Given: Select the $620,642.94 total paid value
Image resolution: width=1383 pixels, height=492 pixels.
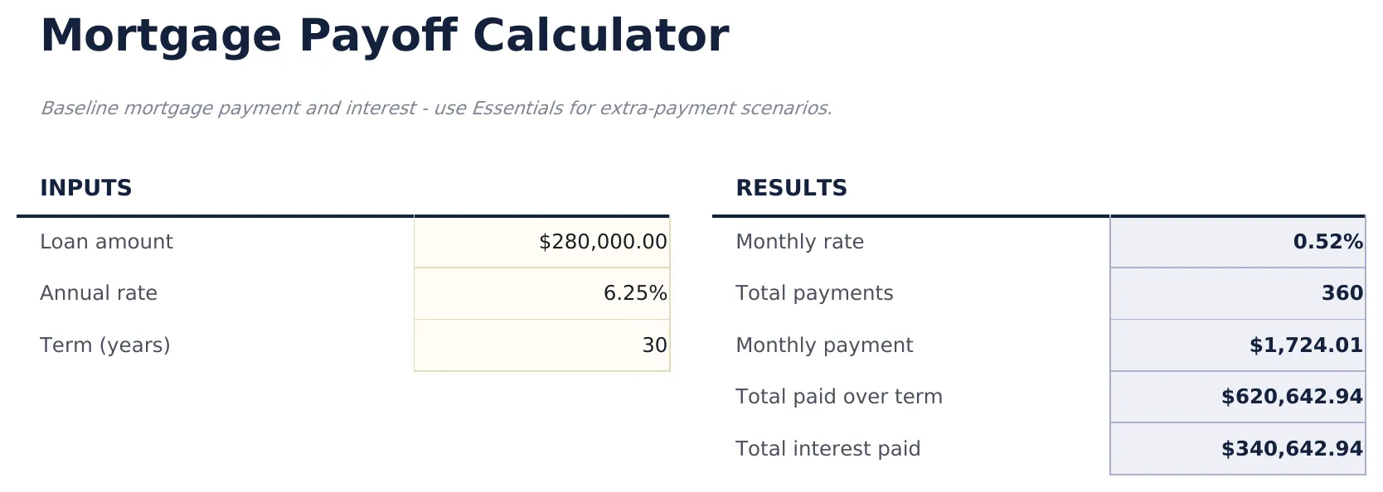Looking at the screenshot, I should [x=1289, y=397].
